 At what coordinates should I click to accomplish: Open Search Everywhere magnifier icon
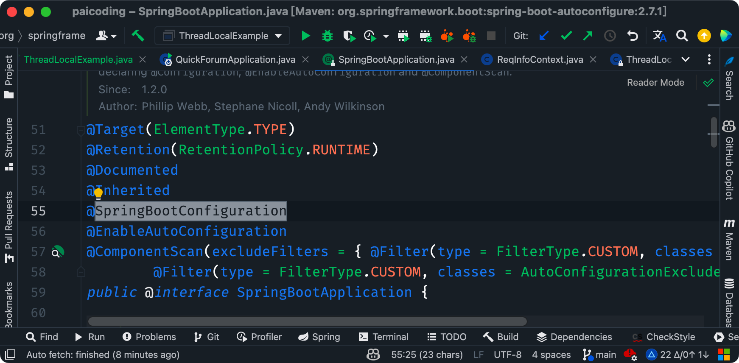(682, 36)
